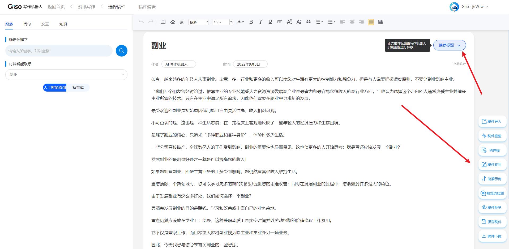The image size is (509, 249).
Task: Switch to the 词句 tab
Action: (x=27, y=24)
